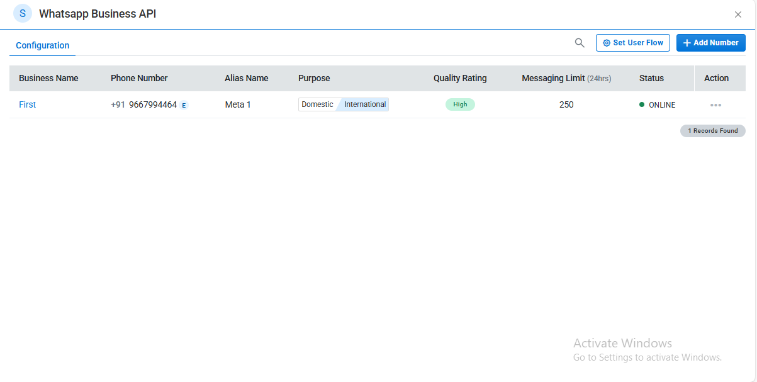Click the High quality rating badge

(460, 104)
